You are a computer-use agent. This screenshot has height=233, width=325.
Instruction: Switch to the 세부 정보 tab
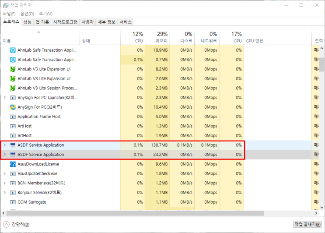tap(107, 22)
